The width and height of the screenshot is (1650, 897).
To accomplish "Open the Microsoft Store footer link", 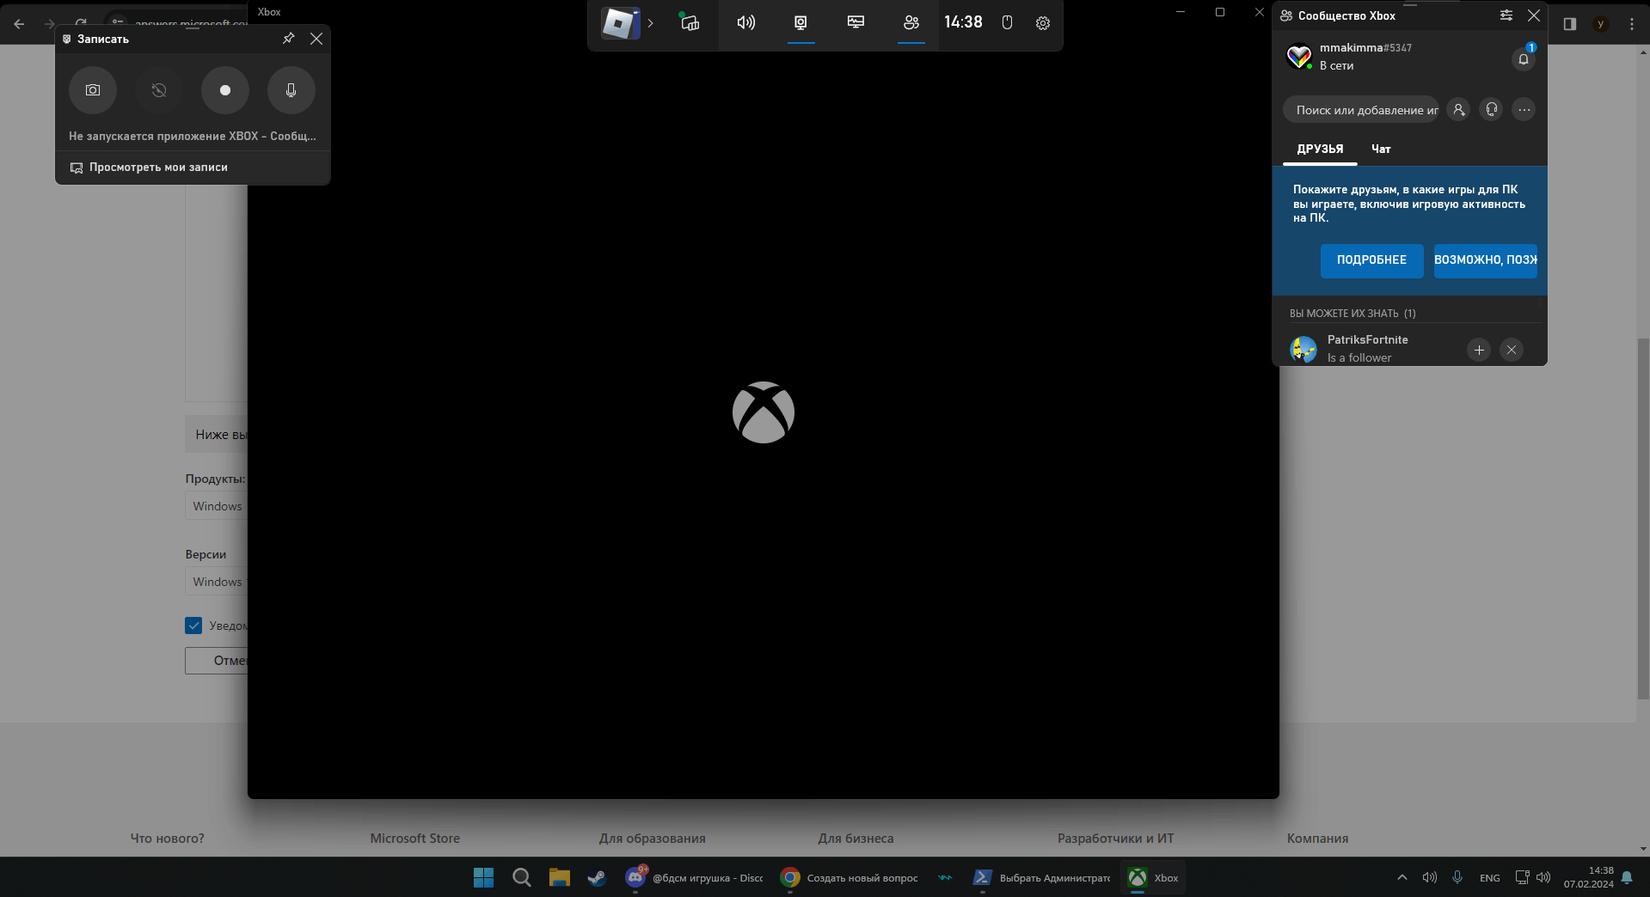I will point(415,839).
